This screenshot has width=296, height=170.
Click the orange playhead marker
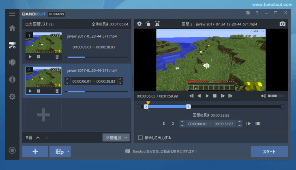tap(148, 102)
